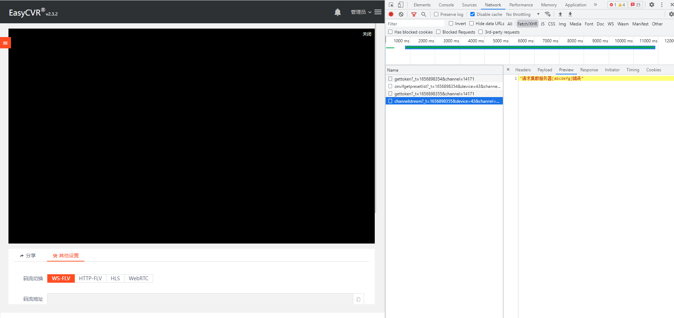Filter requests by WS

click(x=610, y=24)
